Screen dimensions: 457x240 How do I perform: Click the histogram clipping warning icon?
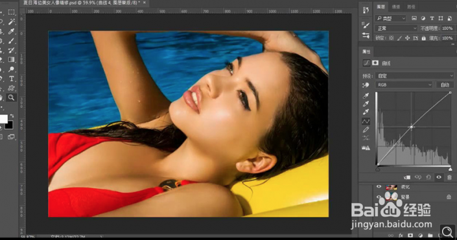click(x=366, y=147)
